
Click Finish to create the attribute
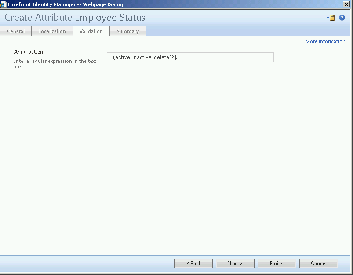click(x=277, y=263)
